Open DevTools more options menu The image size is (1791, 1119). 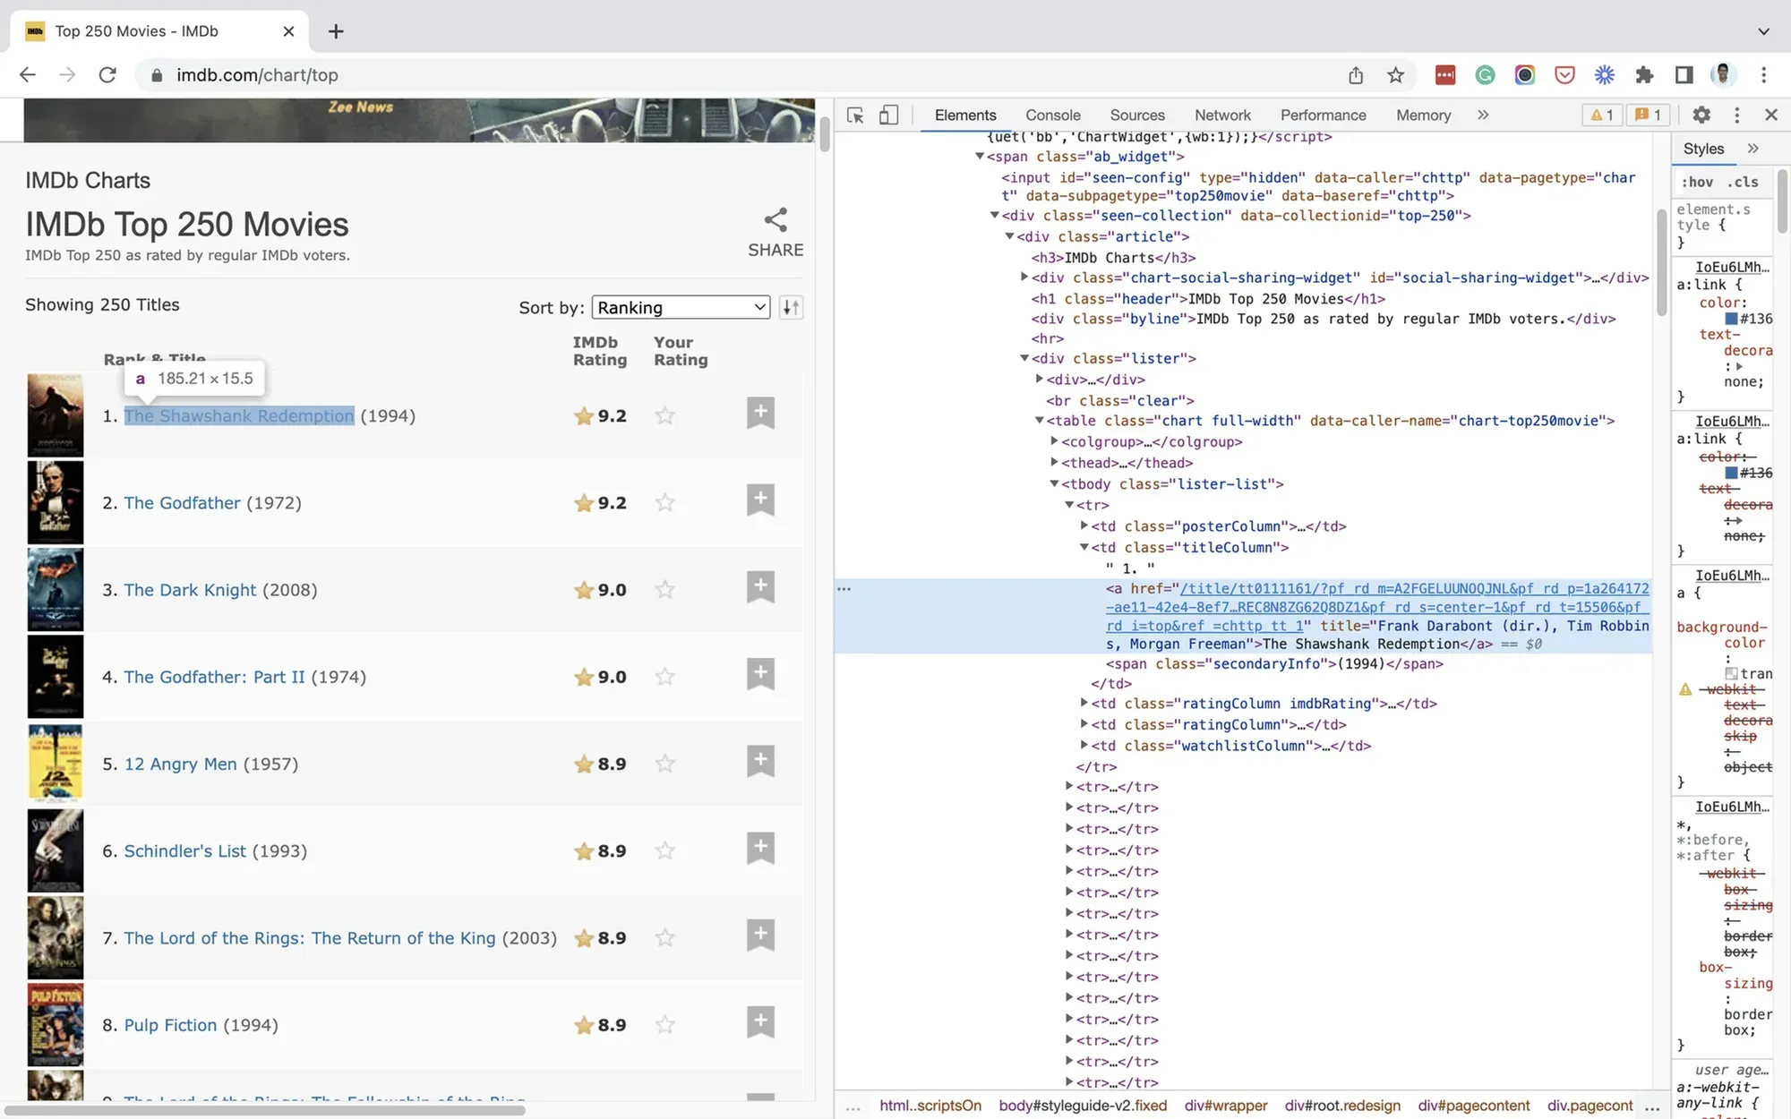click(x=1736, y=115)
